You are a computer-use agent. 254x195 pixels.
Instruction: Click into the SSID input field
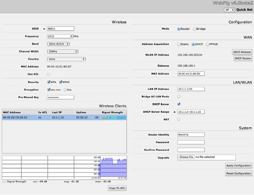[60, 29]
